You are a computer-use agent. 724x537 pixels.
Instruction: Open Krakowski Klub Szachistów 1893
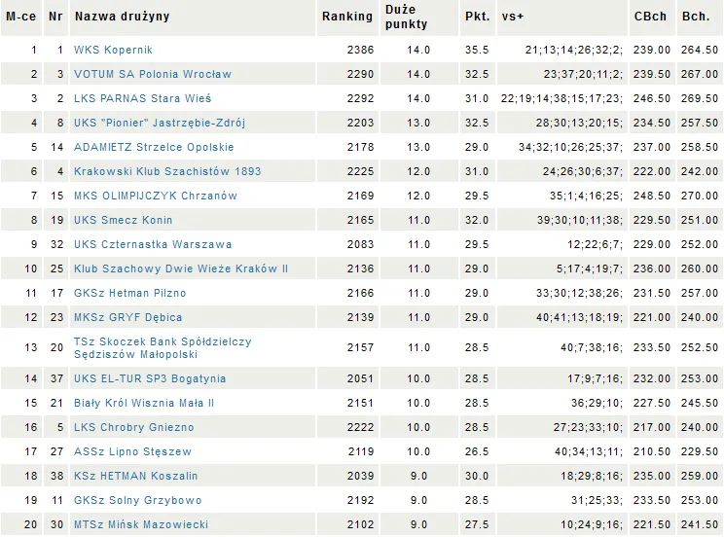(x=167, y=171)
